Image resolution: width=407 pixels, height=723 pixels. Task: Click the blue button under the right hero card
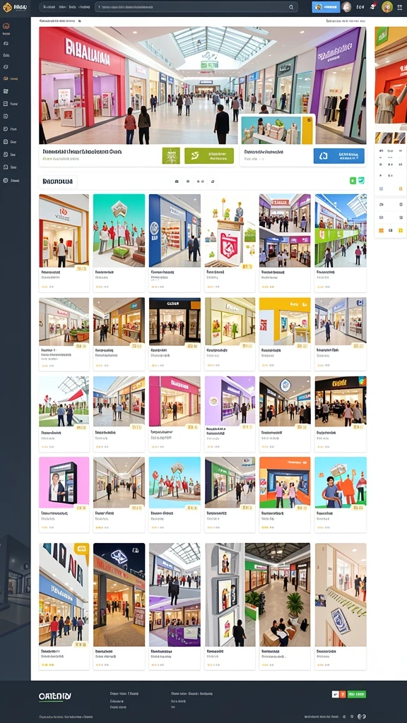pyautogui.click(x=338, y=156)
